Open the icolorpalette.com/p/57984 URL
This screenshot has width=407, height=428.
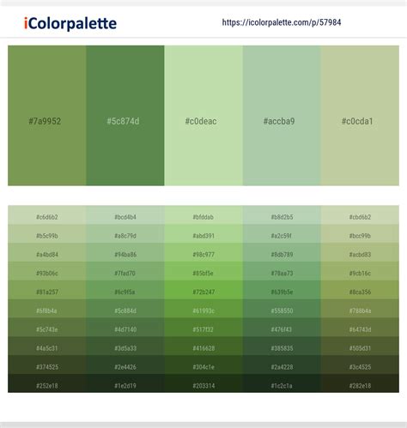[282, 22]
